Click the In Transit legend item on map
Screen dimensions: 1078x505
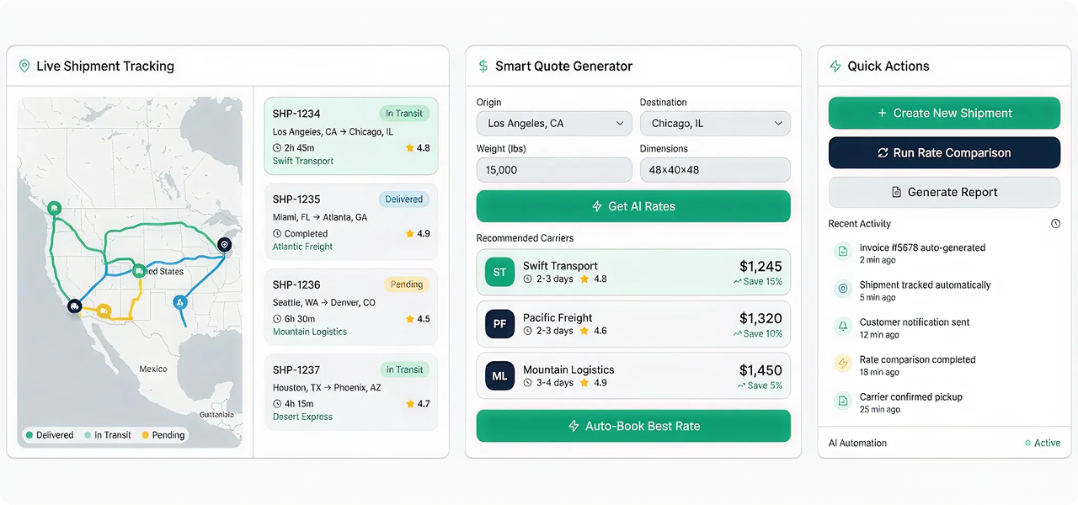click(x=108, y=435)
